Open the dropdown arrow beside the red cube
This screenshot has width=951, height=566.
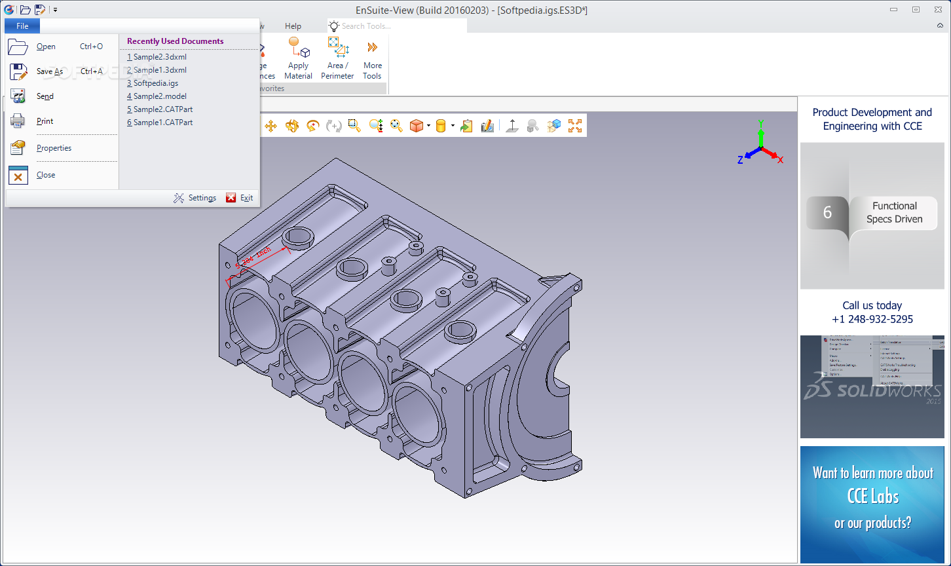click(x=428, y=126)
